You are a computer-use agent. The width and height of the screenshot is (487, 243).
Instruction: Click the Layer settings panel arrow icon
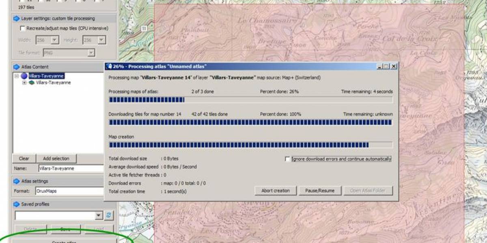pyautogui.click(x=16, y=19)
